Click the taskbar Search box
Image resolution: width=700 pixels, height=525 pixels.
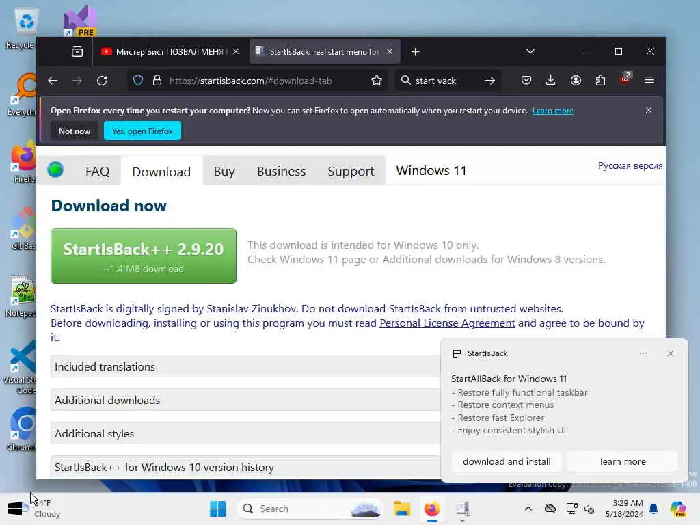click(310, 509)
